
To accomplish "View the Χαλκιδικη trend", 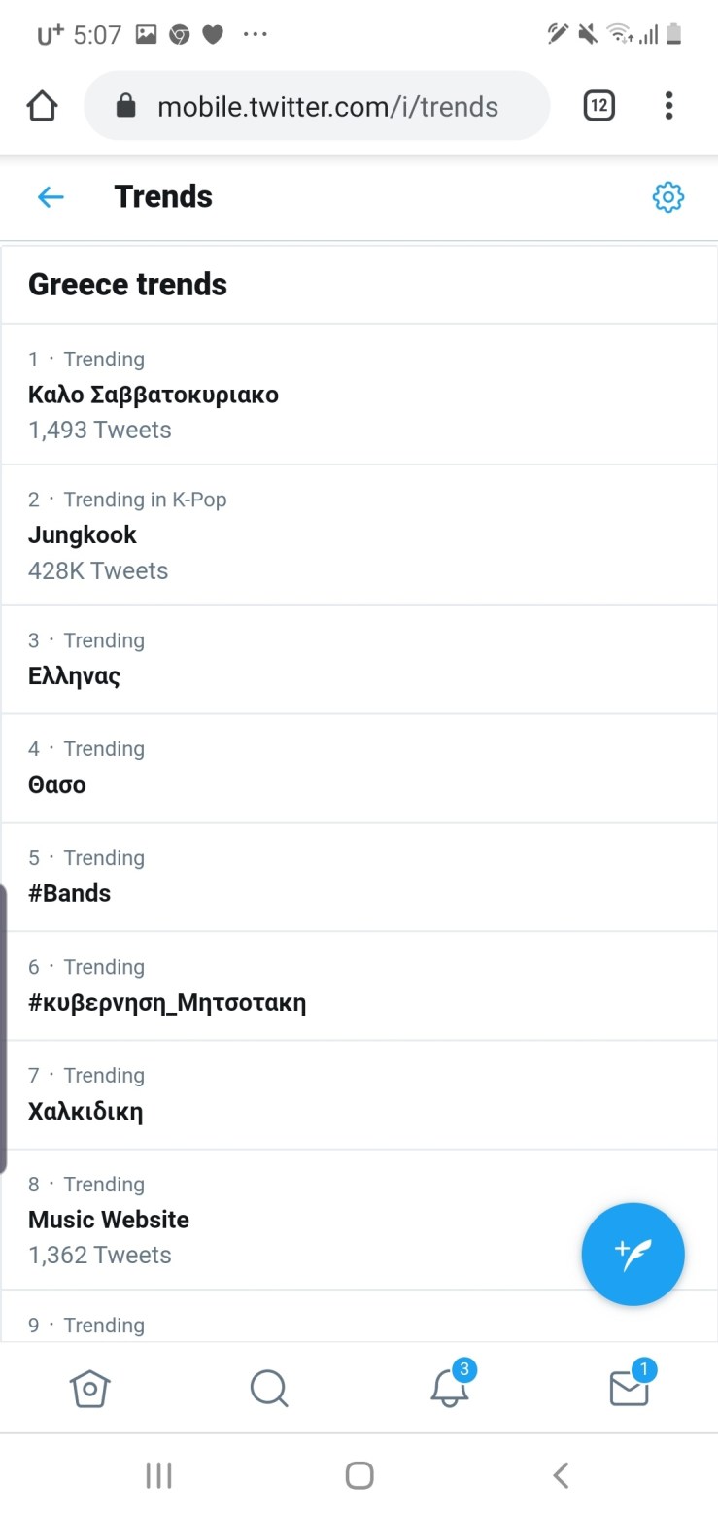I will 85,1111.
